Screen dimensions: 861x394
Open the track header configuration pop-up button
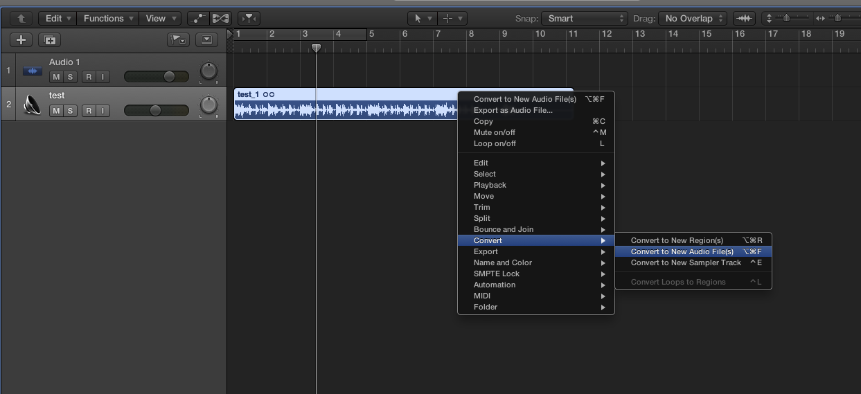206,40
